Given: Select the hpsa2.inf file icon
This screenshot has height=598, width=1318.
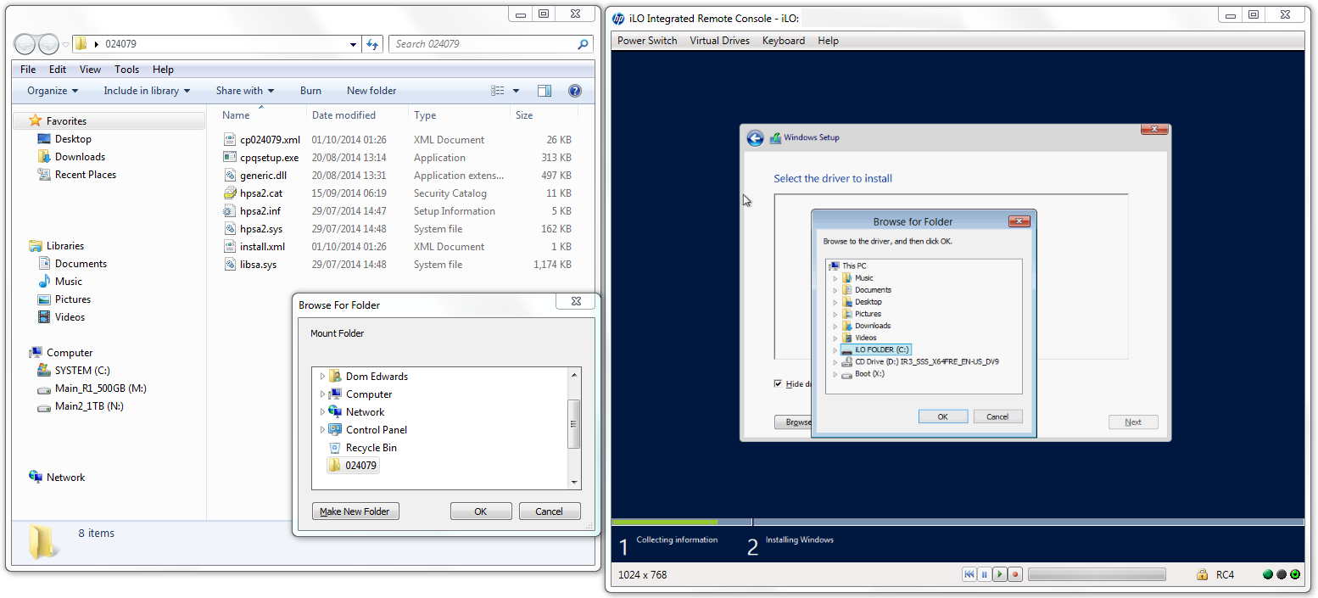Looking at the screenshot, I should point(230,211).
